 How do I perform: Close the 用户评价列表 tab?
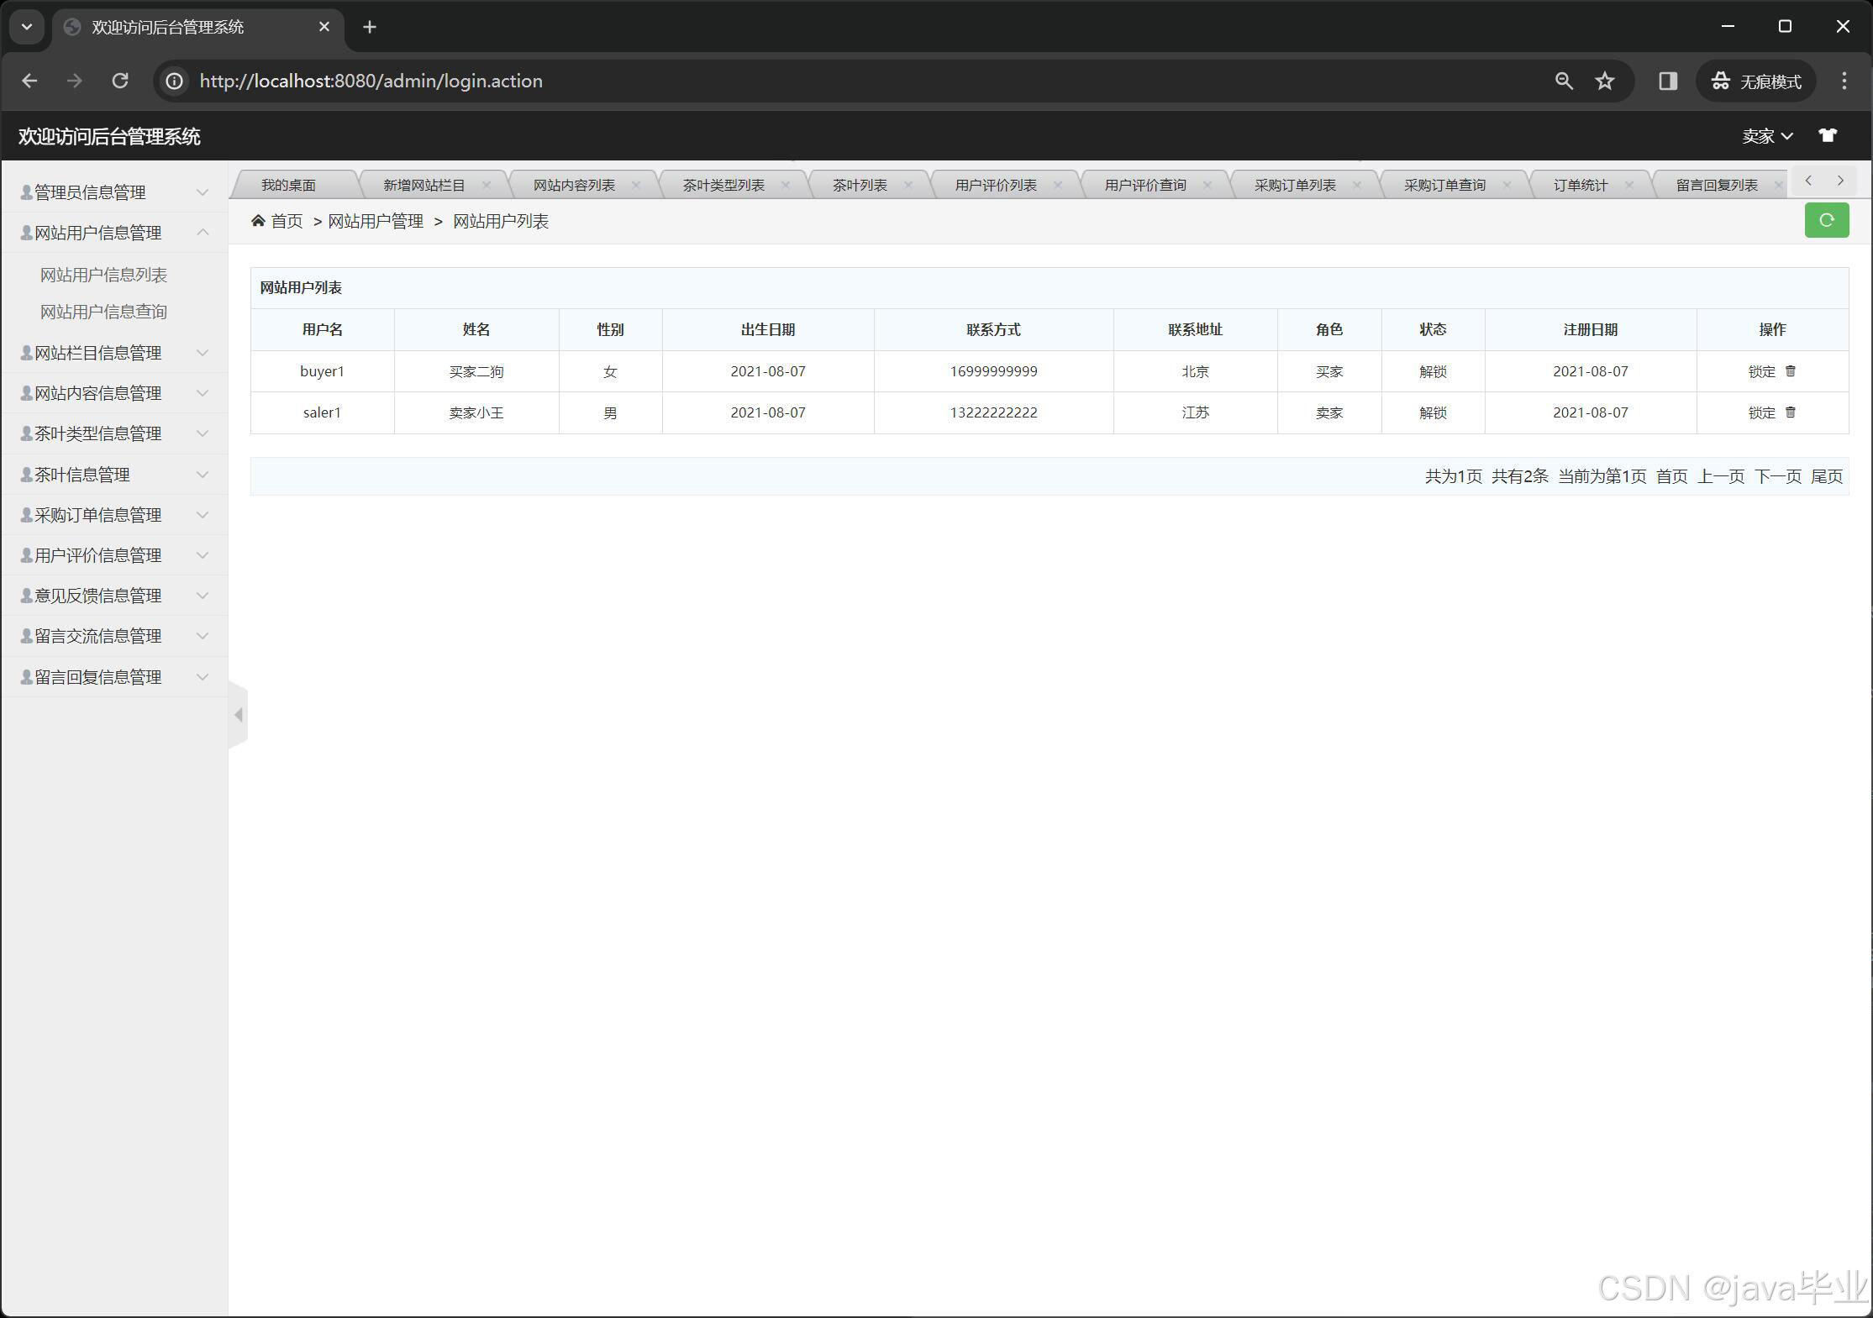(1058, 185)
